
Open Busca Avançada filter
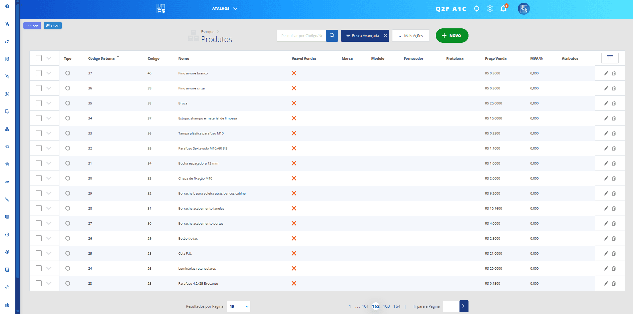tap(362, 36)
